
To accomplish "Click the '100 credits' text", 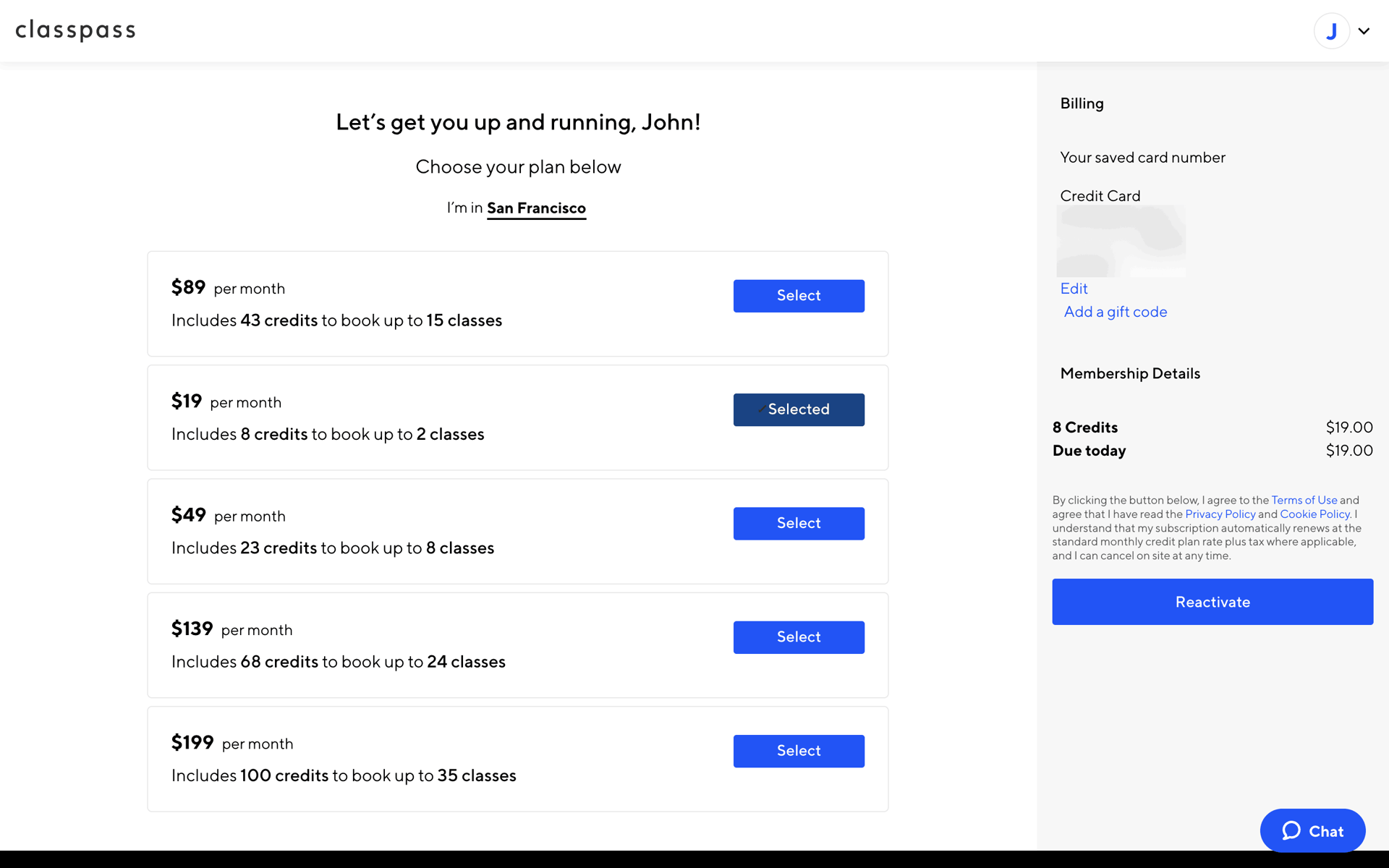I will 284,775.
